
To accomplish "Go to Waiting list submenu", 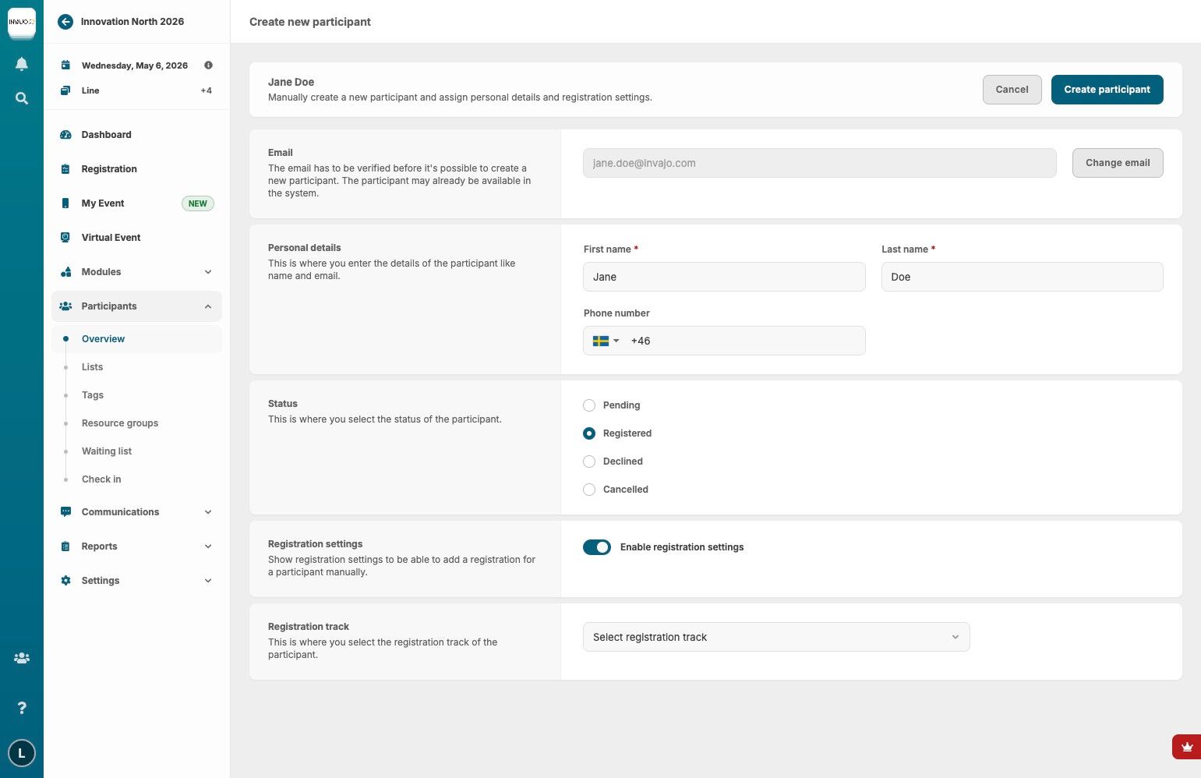I will tap(107, 451).
